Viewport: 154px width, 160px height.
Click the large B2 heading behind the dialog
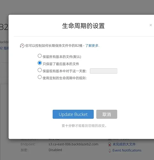click(x=4, y=27)
